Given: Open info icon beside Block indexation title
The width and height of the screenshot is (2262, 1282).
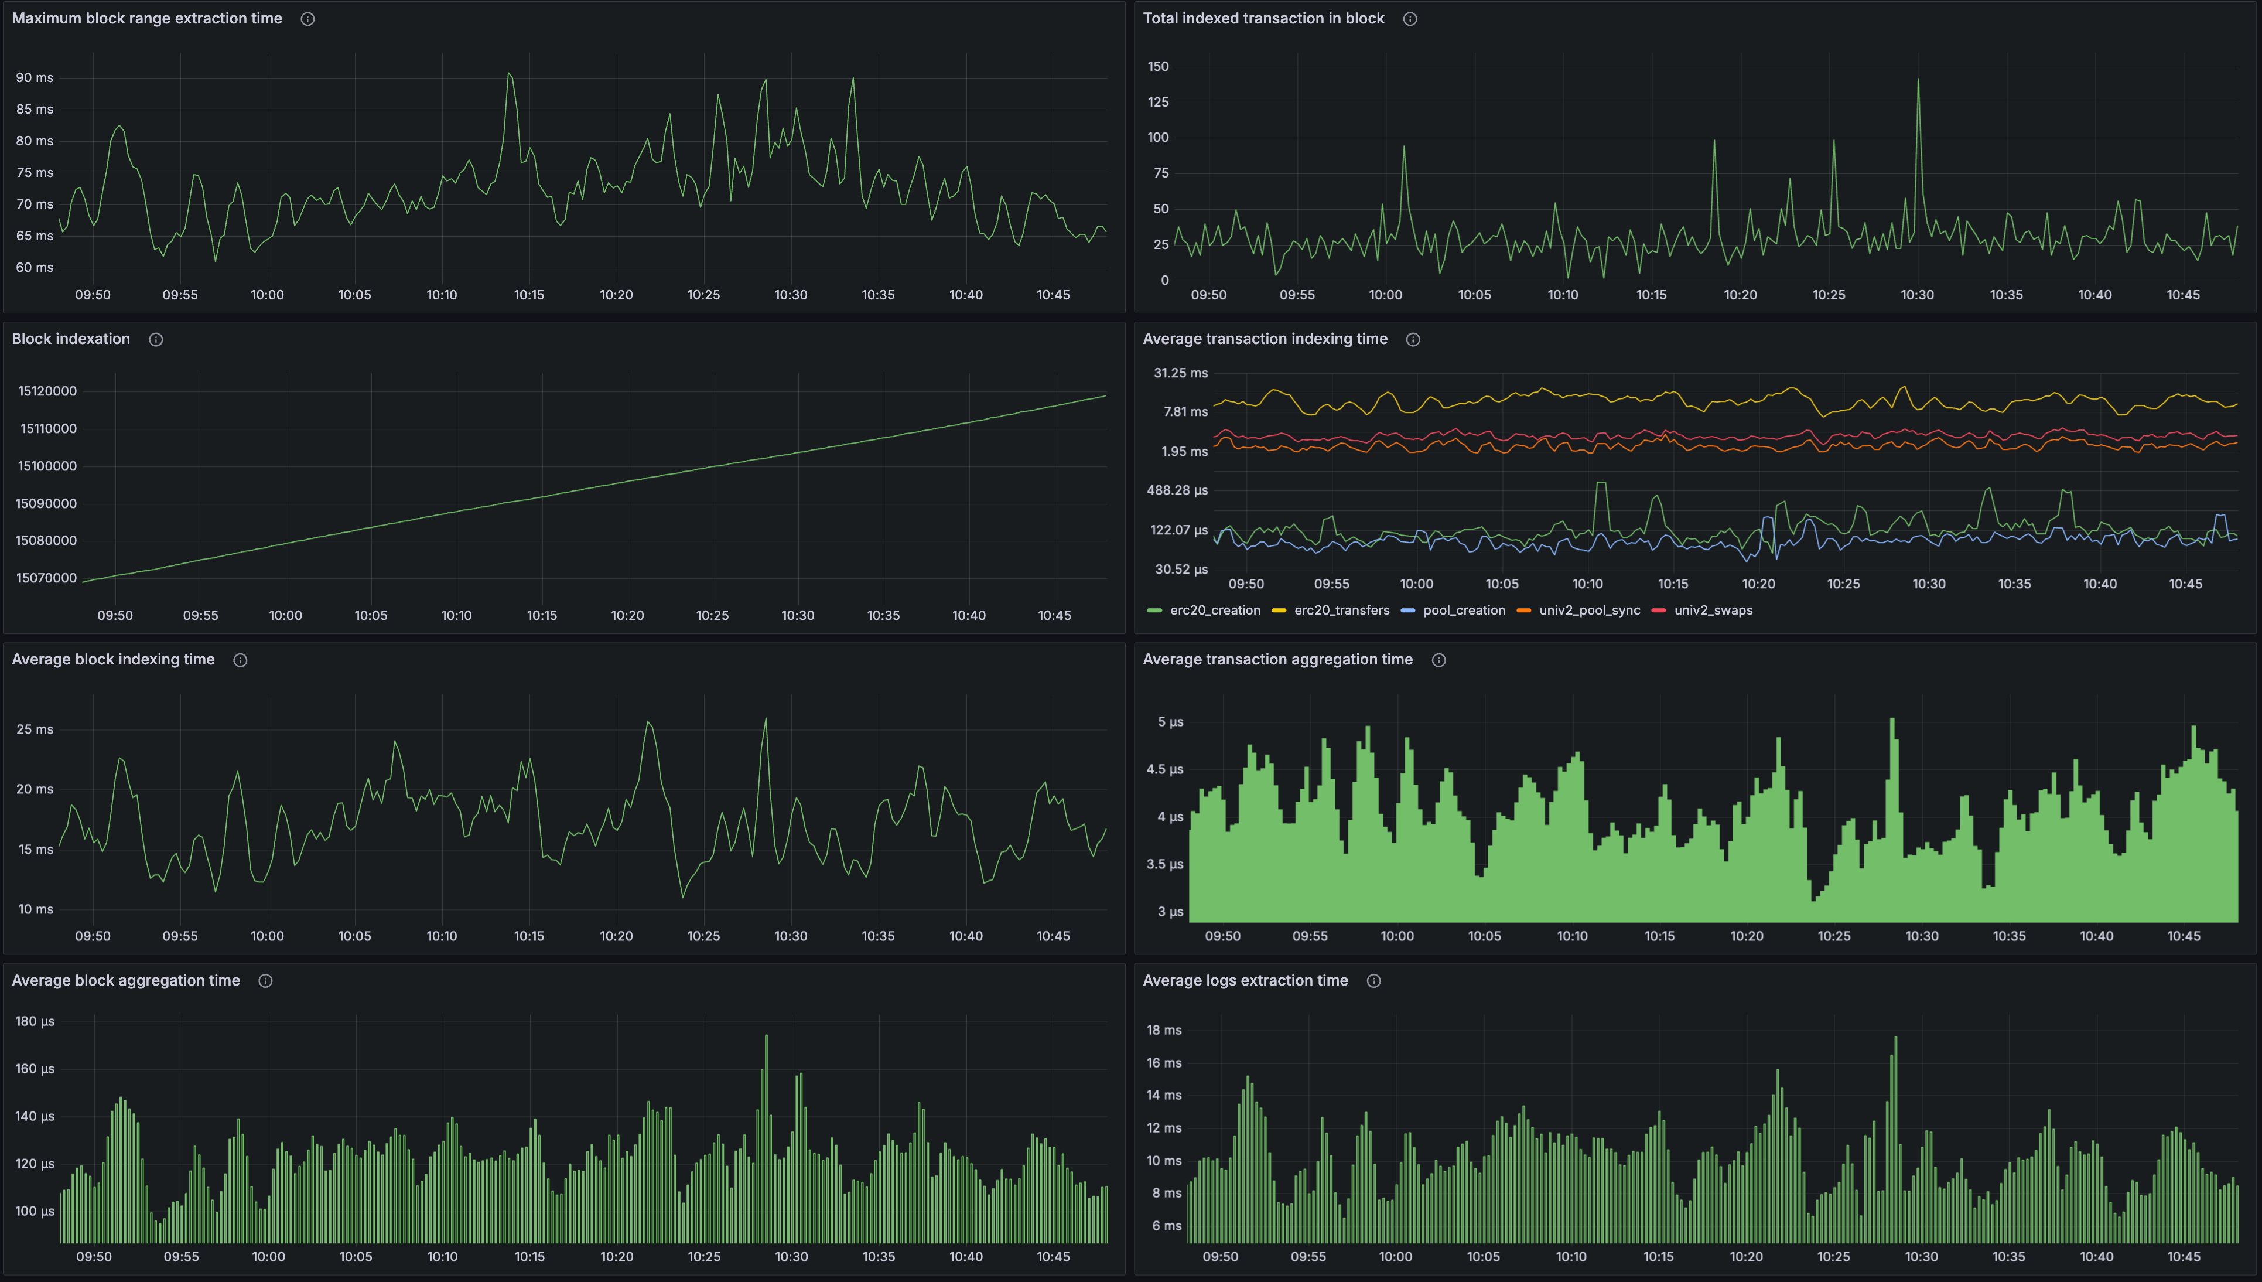Looking at the screenshot, I should [156, 339].
